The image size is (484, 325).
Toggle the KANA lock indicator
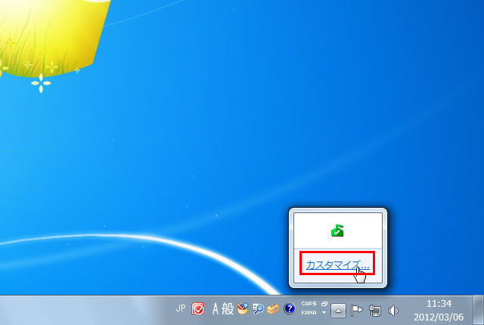(309, 312)
